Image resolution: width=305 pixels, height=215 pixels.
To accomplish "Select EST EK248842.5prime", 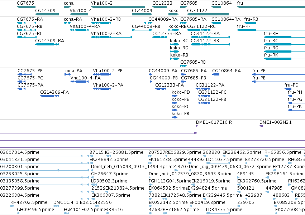I will (x=109, y=160).
